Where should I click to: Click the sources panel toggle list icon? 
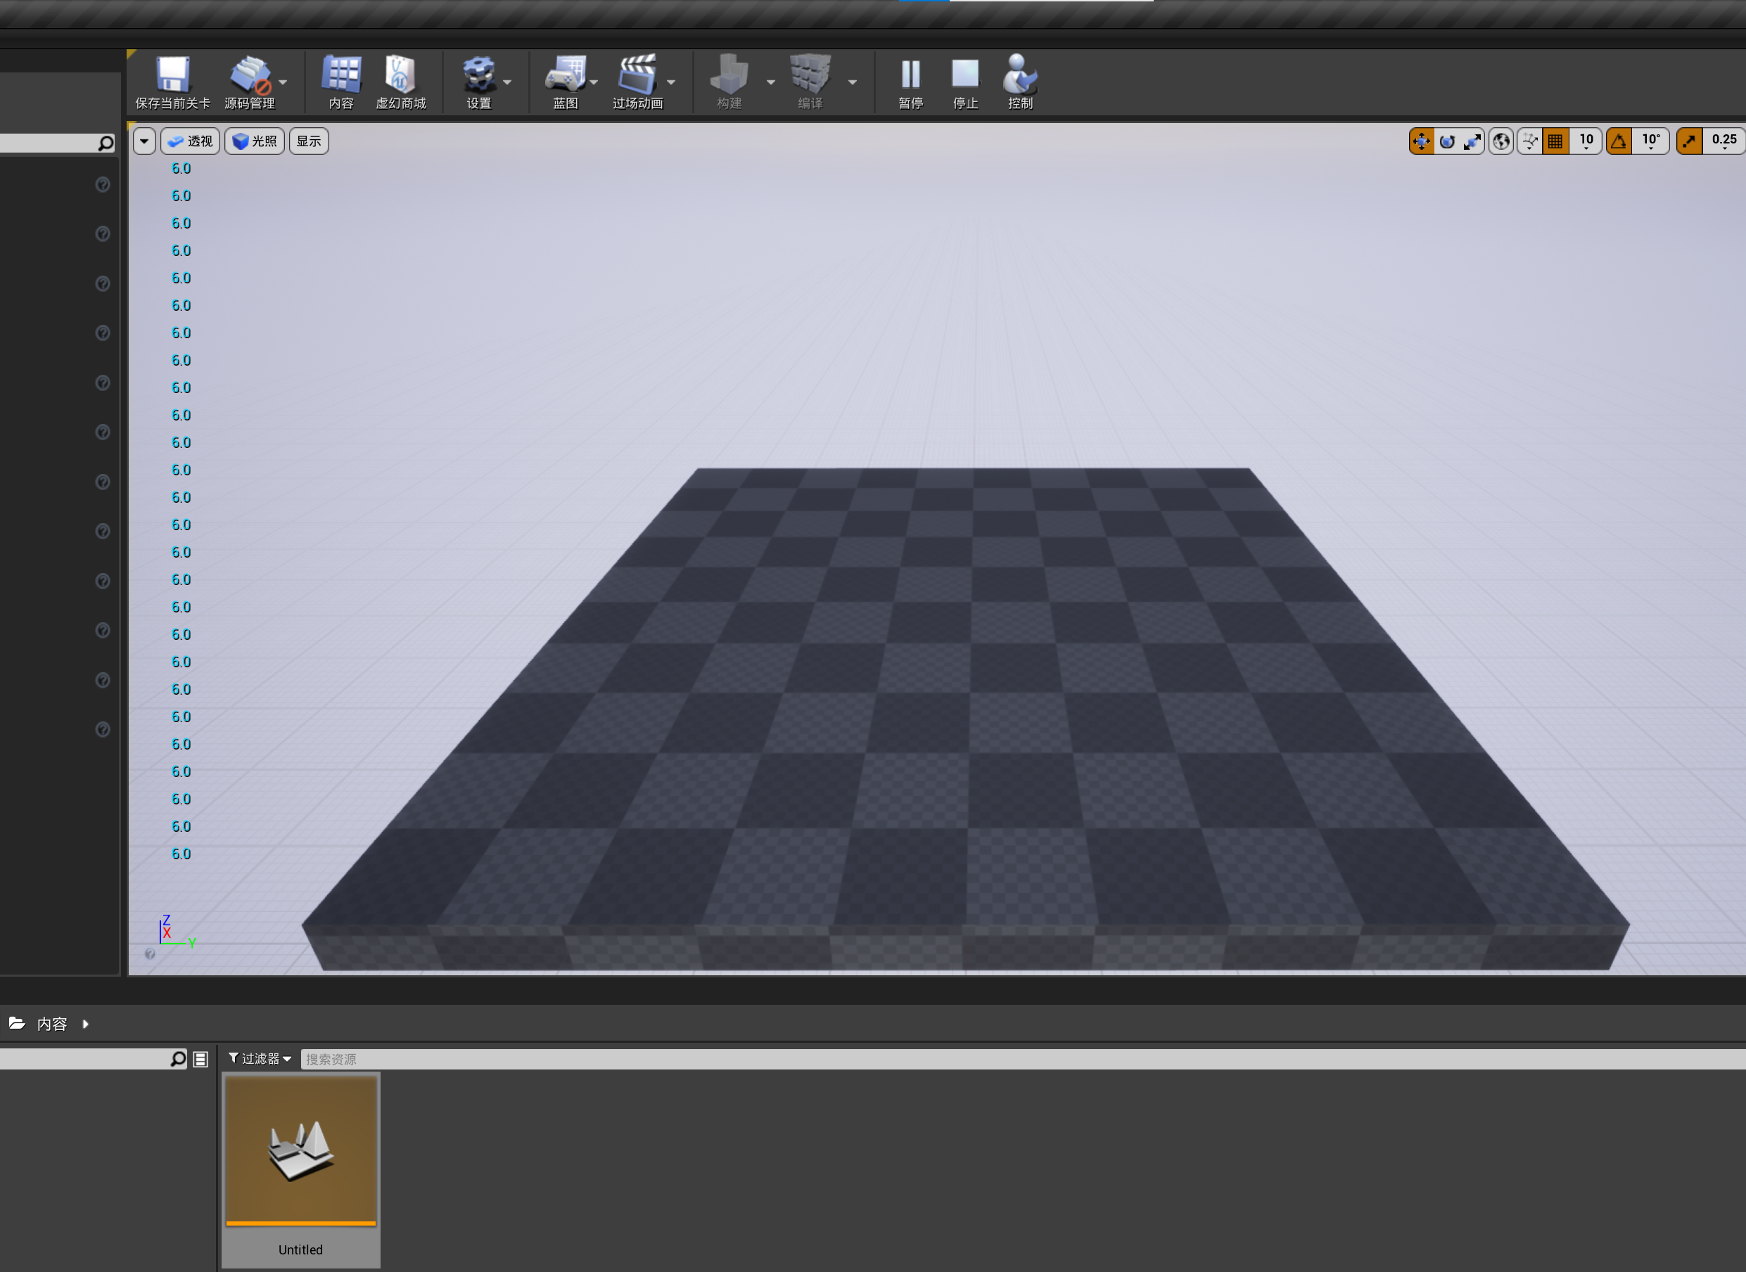(x=200, y=1060)
